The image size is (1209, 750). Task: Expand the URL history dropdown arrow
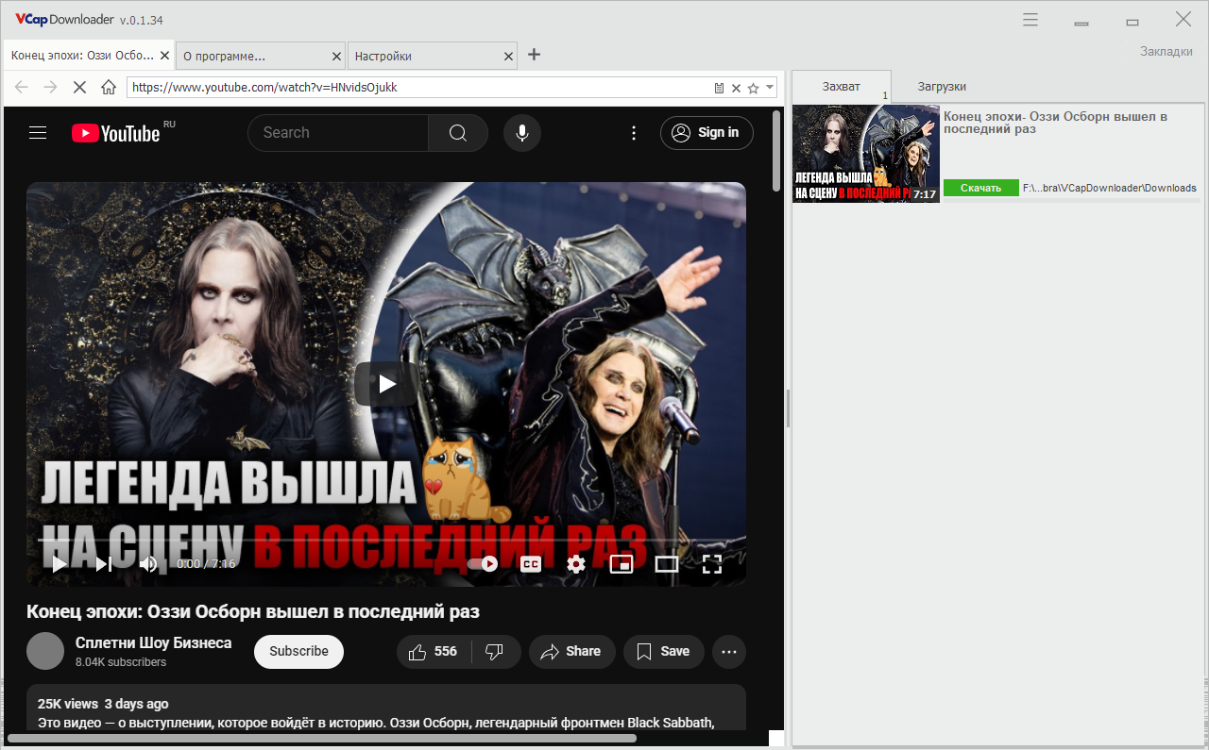click(x=771, y=87)
